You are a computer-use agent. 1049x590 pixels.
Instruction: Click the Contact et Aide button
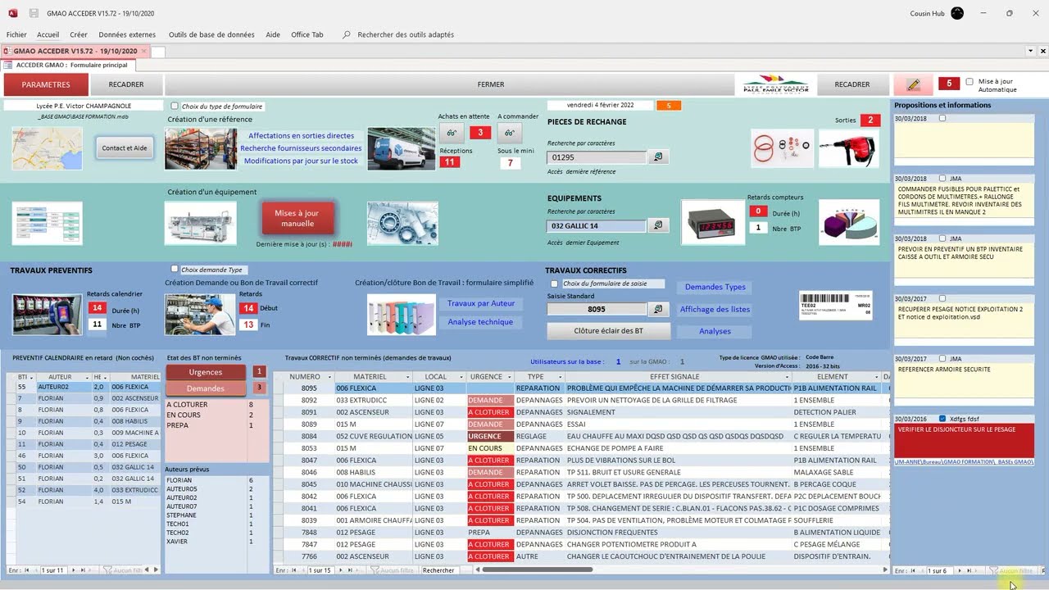click(124, 148)
